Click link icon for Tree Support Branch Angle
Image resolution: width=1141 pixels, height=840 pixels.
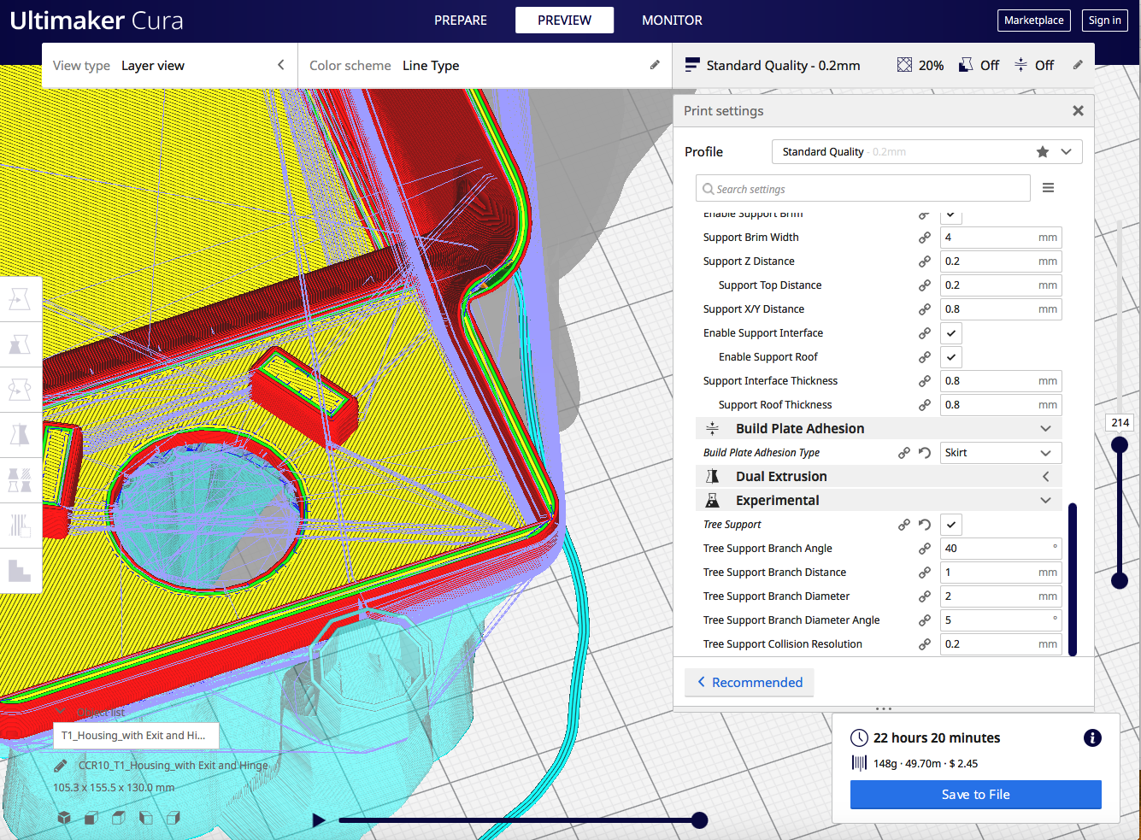[924, 549]
